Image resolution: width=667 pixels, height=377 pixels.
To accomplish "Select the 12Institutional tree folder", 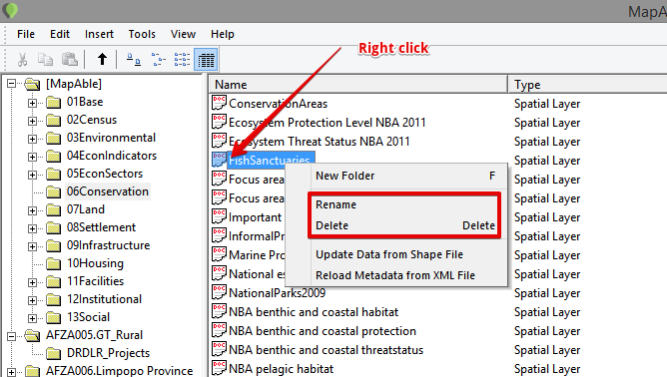I will 104,299.
